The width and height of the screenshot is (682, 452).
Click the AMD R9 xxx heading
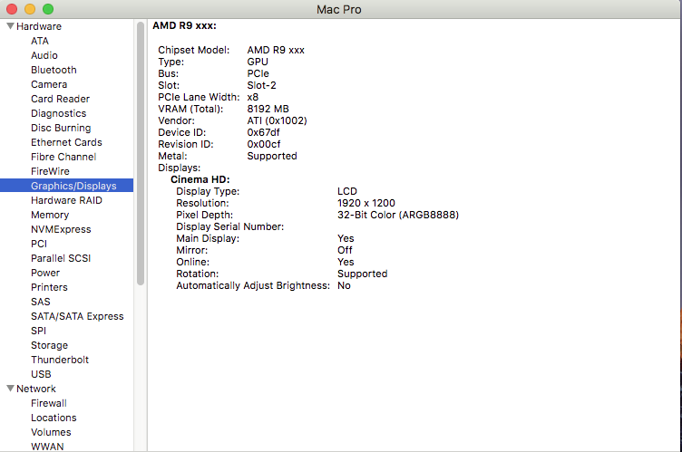[x=184, y=25]
